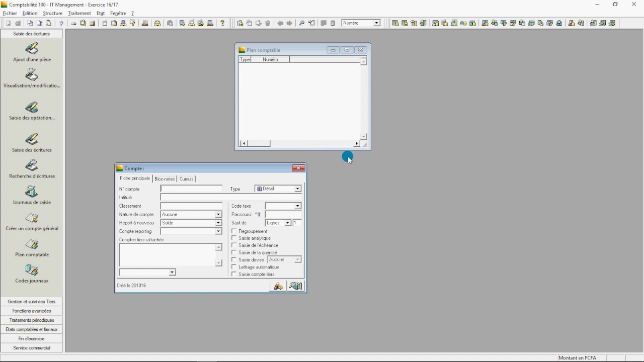Open the Fichier menu
644x362 pixels.
click(x=10, y=13)
